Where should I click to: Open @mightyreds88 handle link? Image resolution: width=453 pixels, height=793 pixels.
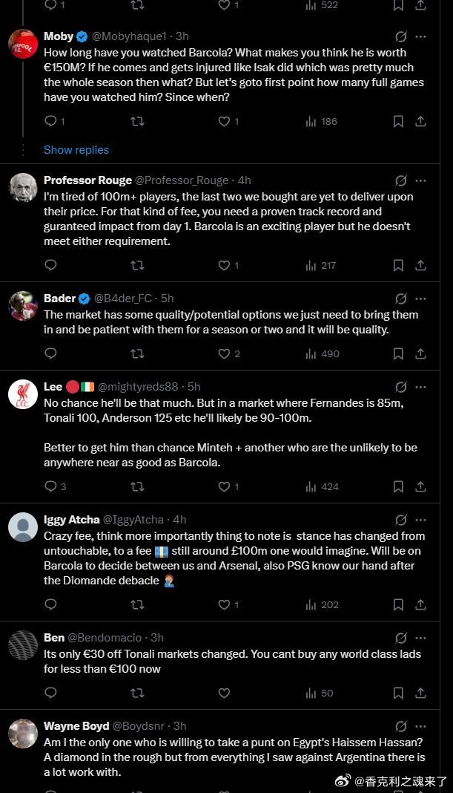[138, 387]
